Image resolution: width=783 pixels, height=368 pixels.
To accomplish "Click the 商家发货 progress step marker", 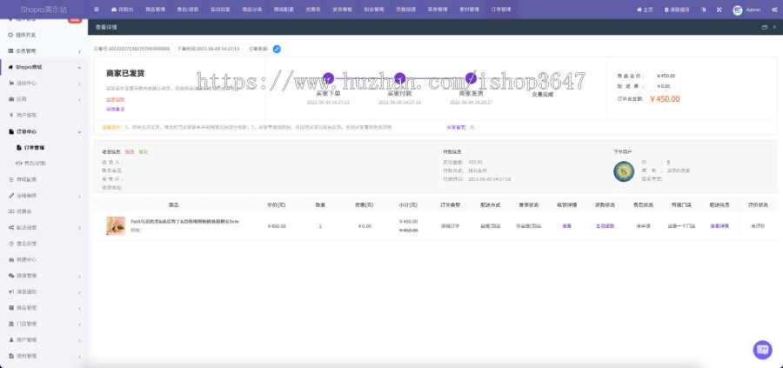I will tap(471, 78).
